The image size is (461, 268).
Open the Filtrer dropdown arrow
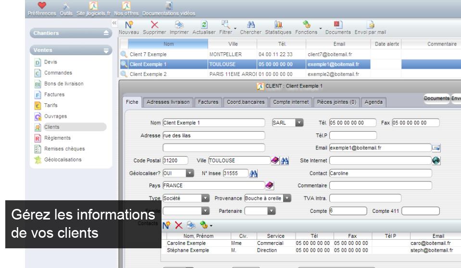(x=235, y=28)
